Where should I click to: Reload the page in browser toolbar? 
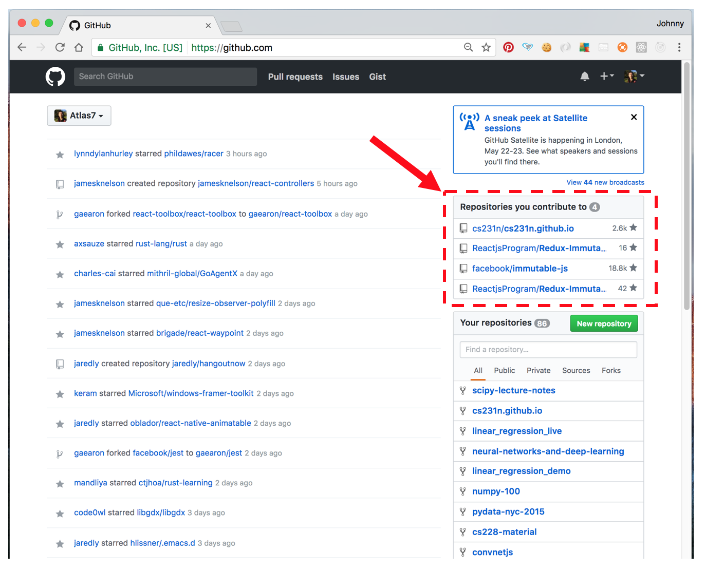click(60, 47)
